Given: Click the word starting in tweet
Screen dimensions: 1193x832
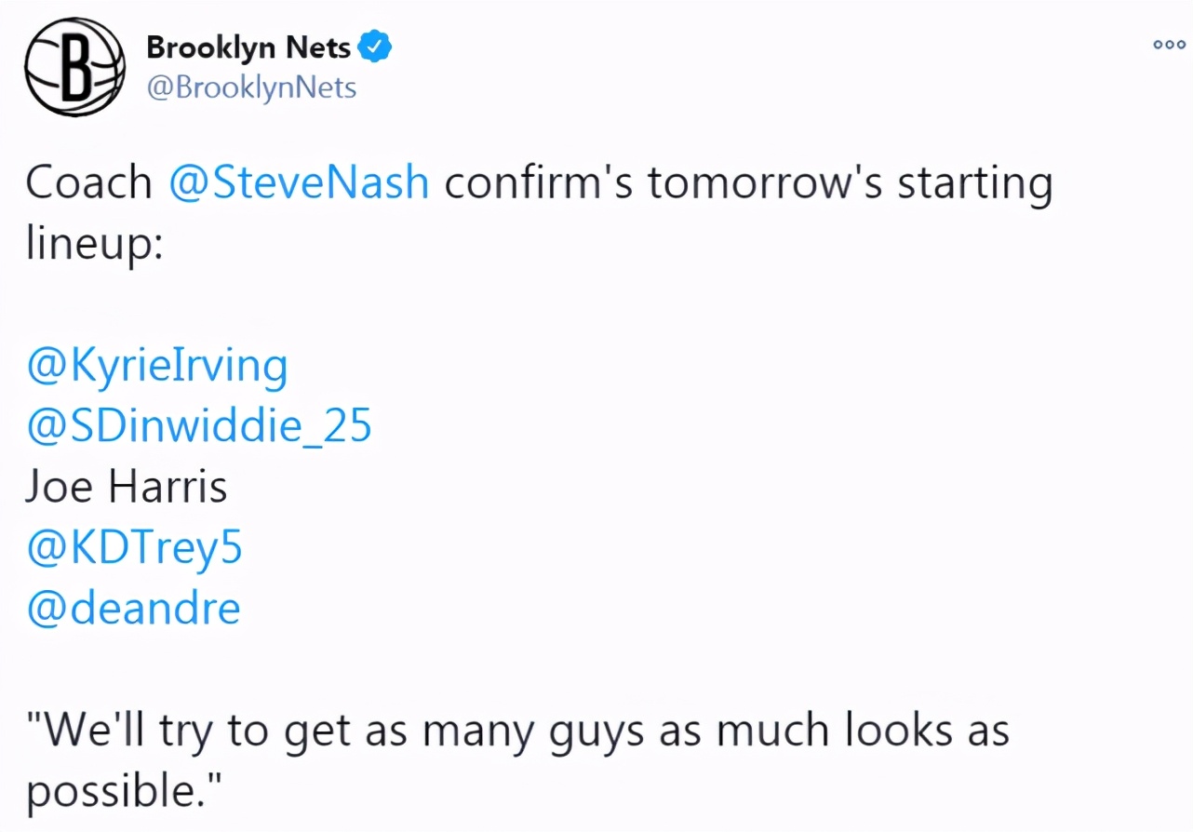Looking at the screenshot, I should 974,182.
